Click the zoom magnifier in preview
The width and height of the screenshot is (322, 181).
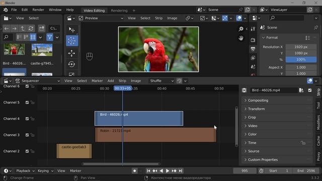[241, 29]
